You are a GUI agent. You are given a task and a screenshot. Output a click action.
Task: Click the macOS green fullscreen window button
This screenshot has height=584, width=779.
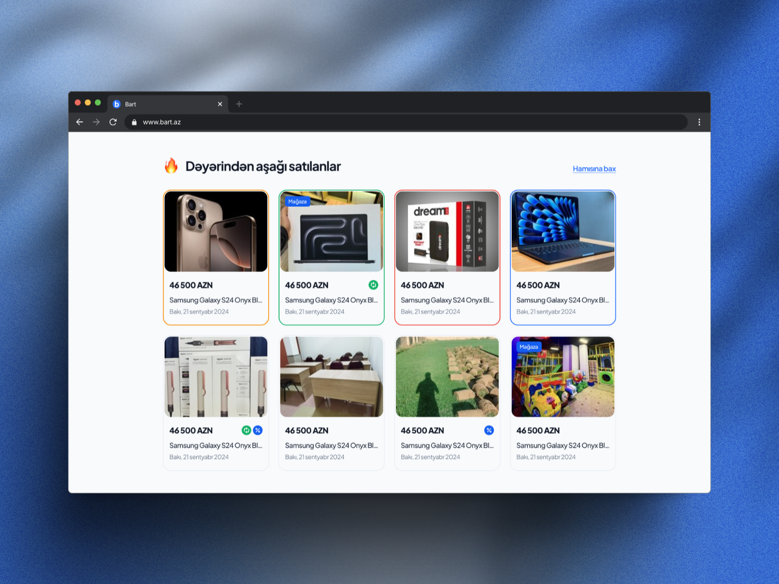pos(98,103)
